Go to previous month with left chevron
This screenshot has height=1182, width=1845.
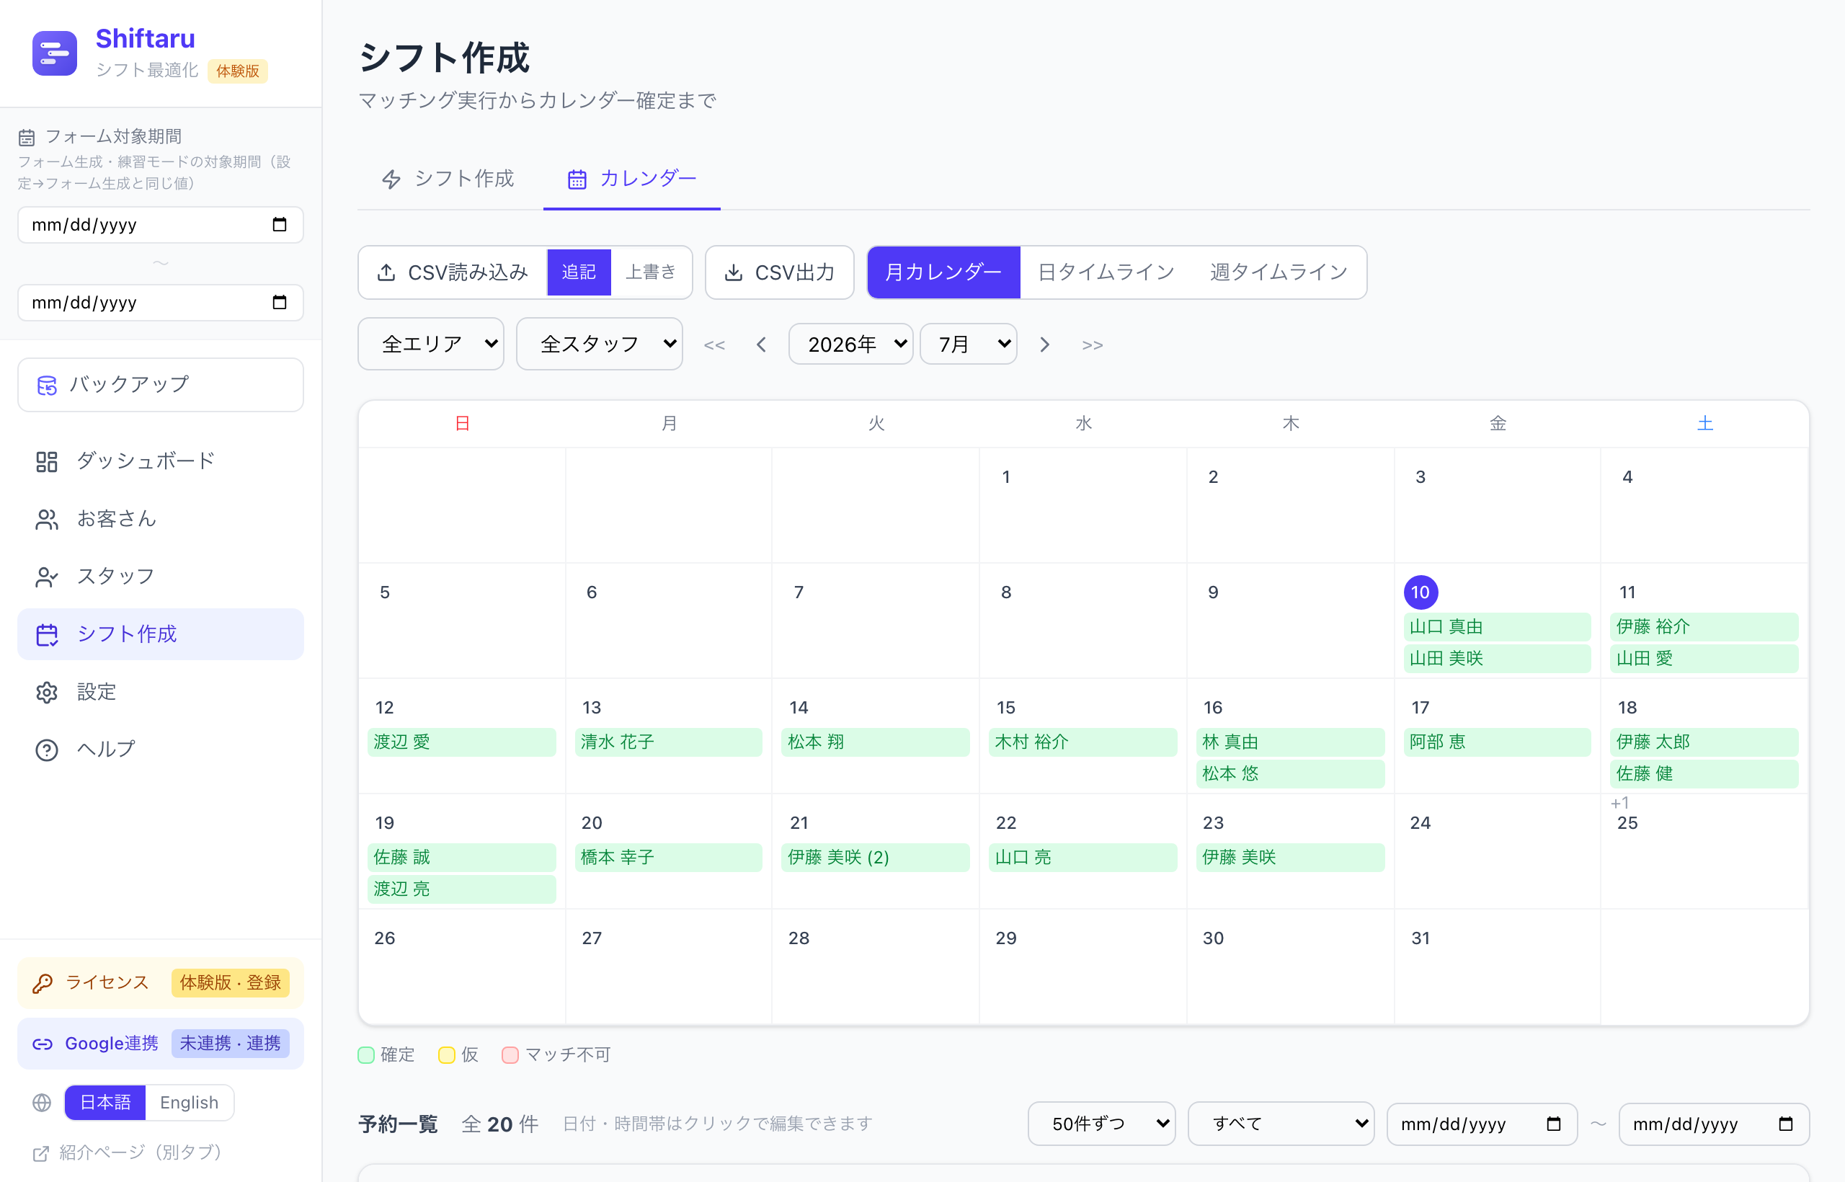click(x=761, y=345)
